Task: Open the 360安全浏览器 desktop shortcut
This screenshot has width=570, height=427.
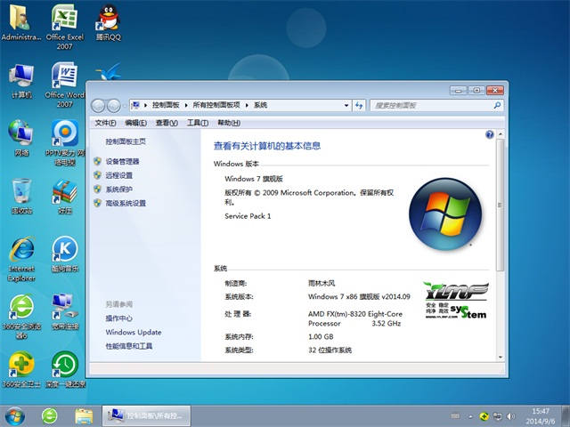Action: (x=21, y=317)
